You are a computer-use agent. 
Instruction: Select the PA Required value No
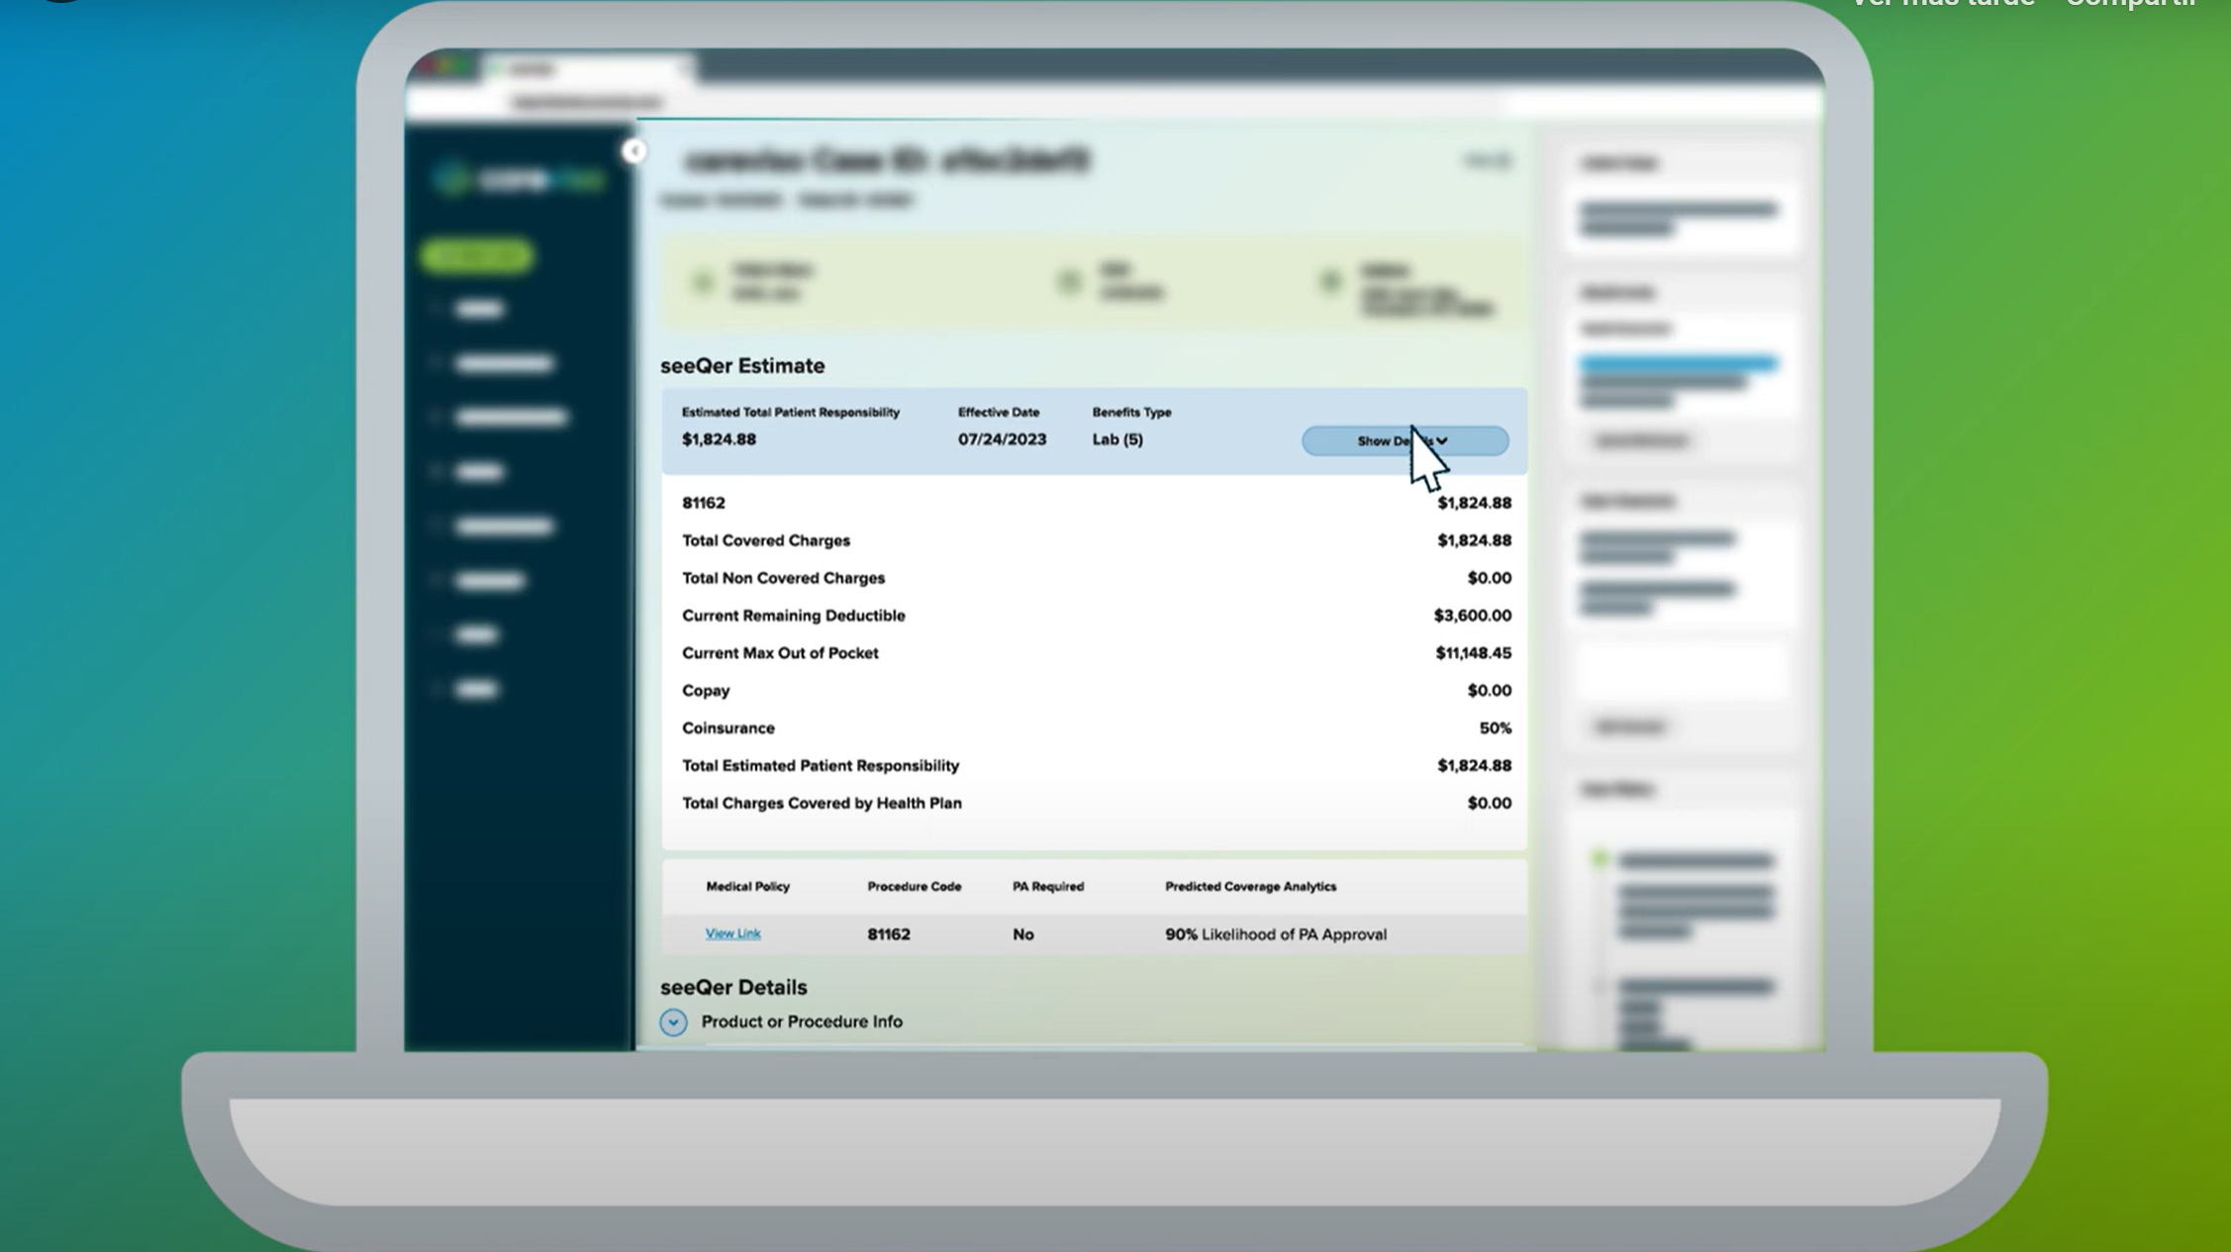point(1022,934)
